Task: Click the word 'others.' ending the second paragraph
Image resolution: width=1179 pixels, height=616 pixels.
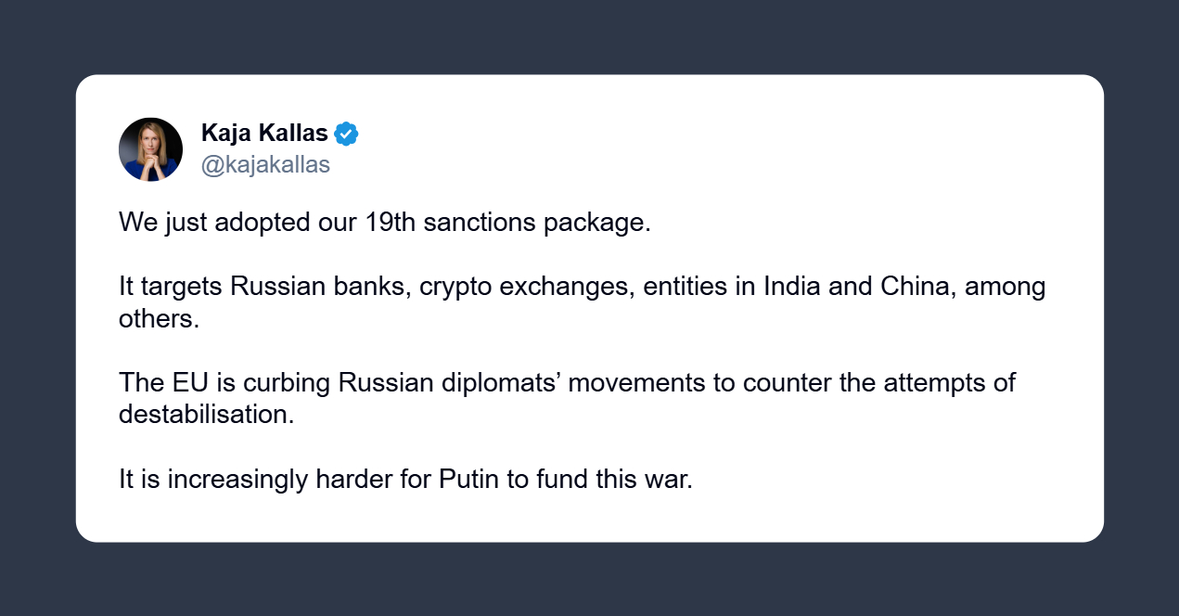Action: [160, 318]
